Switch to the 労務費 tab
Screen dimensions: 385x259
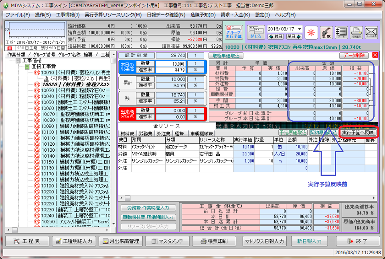[x=145, y=134]
